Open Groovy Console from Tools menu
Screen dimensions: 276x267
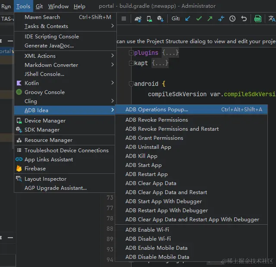(64, 92)
